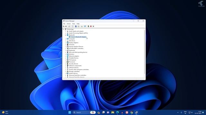206x115 pixels.
Task: Select Universal Serial Bus controllers row
Action: pyautogui.click(x=78, y=75)
